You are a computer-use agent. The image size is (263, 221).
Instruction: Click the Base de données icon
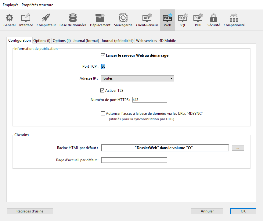click(73, 18)
